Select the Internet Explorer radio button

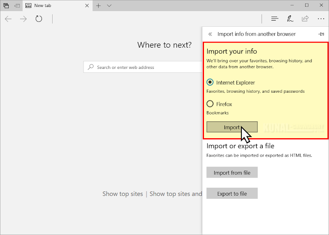210,82
